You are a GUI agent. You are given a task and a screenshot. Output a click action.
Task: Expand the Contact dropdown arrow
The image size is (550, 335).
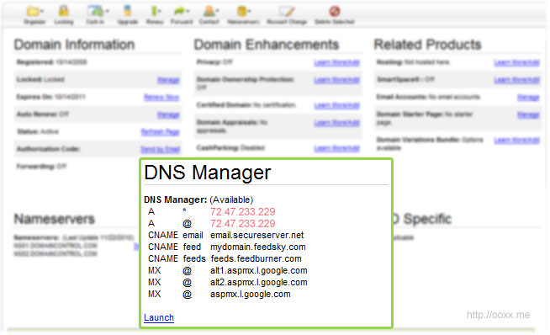[217, 12]
